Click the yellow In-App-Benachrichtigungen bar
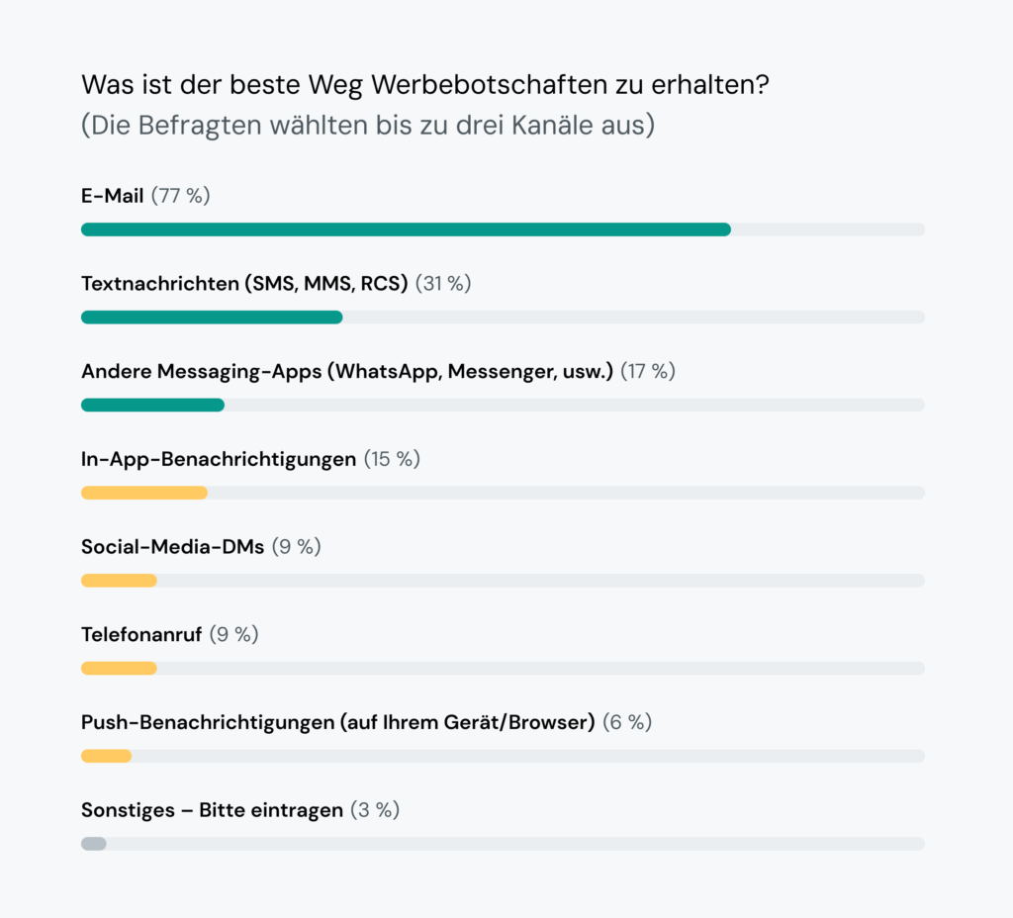 pyautogui.click(x=144, y=493)
